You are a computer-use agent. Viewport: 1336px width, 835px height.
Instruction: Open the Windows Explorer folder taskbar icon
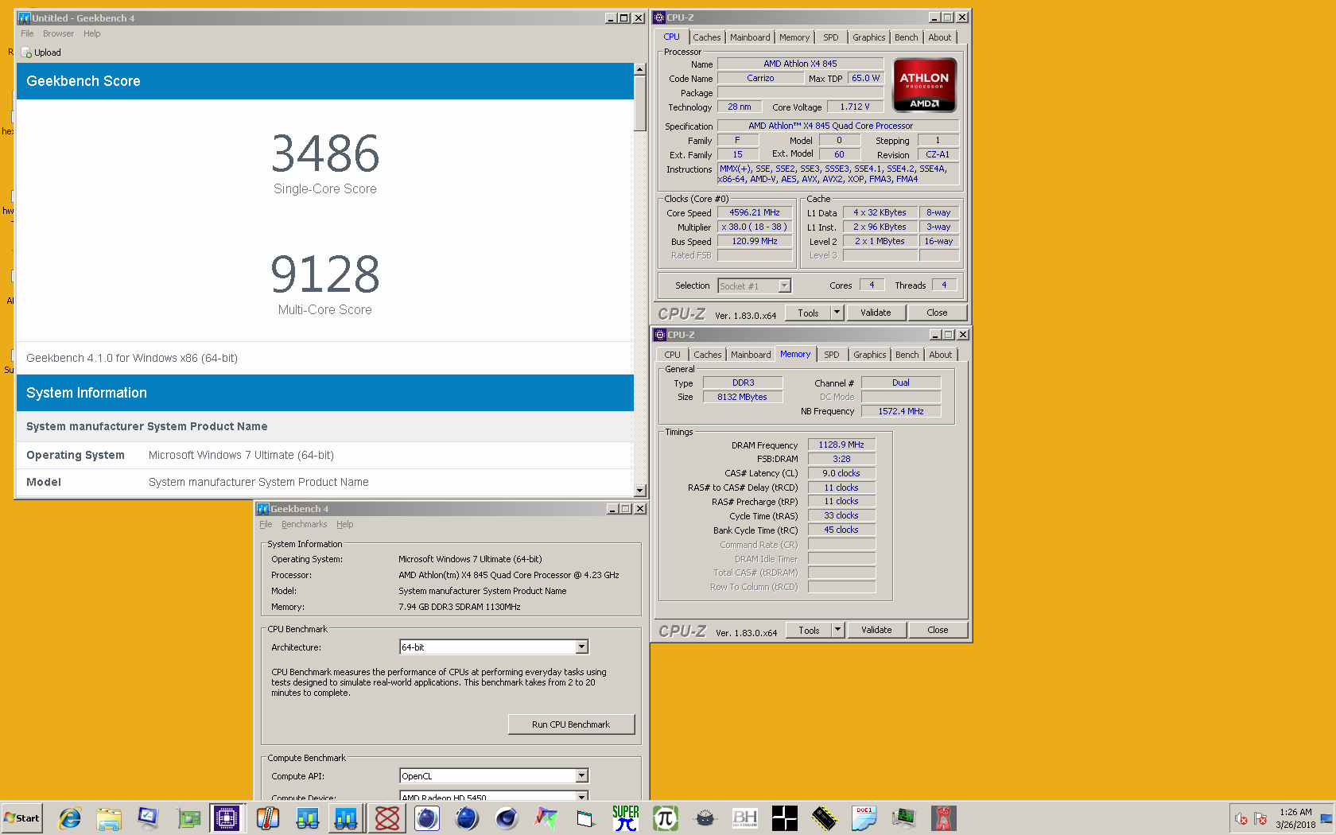coord(109,818)
